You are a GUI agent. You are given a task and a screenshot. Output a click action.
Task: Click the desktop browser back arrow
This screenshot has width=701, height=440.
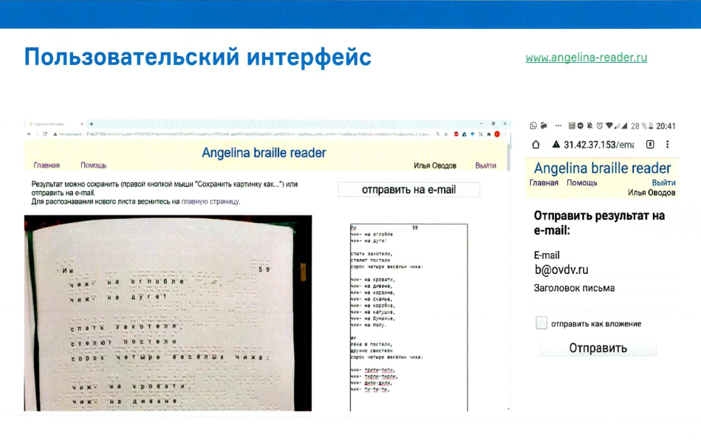[x=30, y=134]
